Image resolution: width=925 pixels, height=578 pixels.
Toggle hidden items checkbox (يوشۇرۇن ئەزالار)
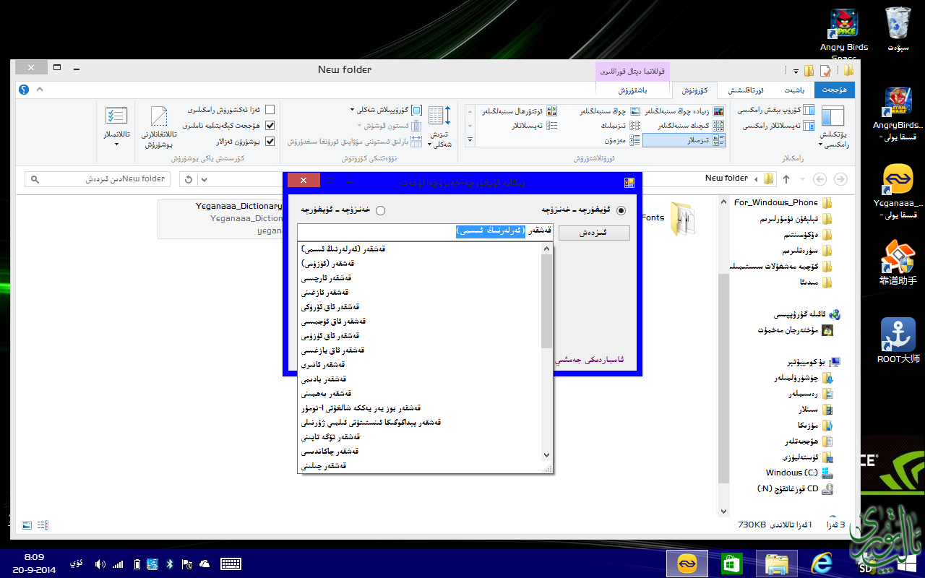point(270,141)
